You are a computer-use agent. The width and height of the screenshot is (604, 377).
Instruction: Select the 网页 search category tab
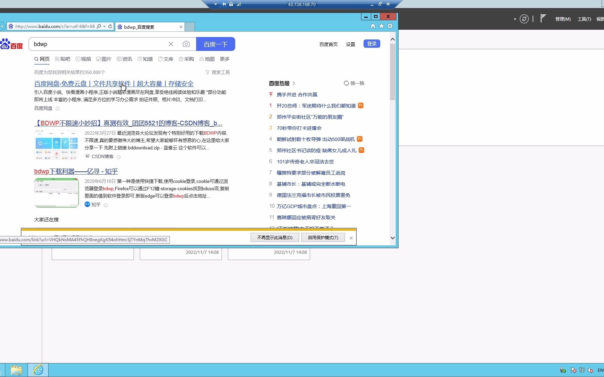pyautogui.click(x=42, y=59)
